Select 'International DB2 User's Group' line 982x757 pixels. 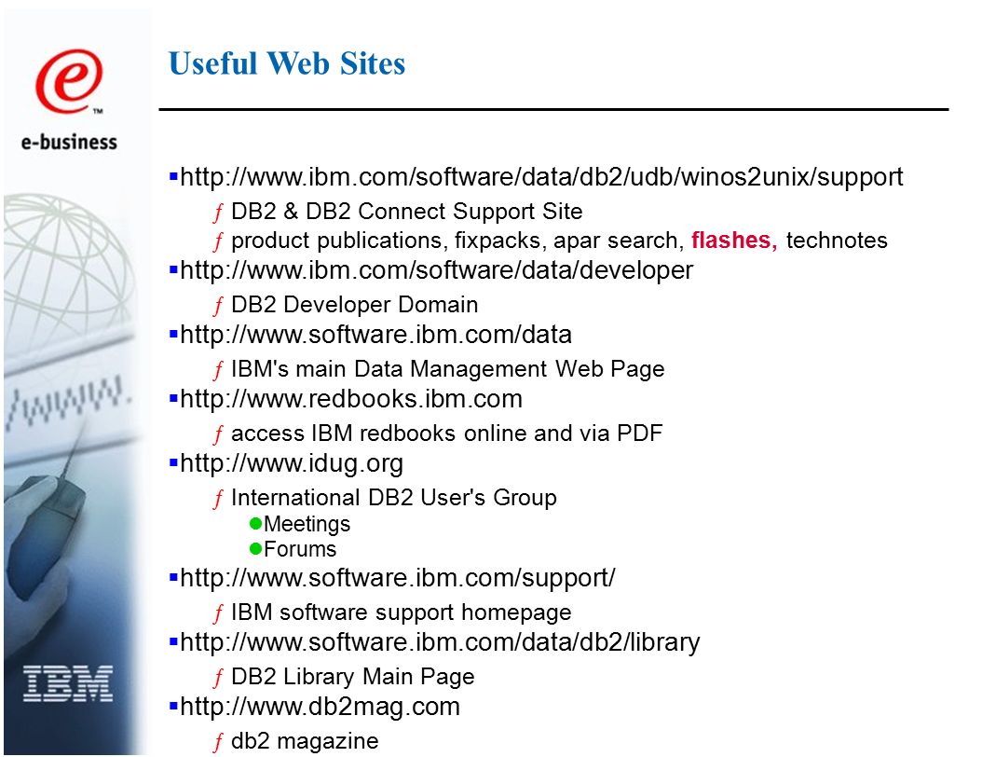pos(394,498)
